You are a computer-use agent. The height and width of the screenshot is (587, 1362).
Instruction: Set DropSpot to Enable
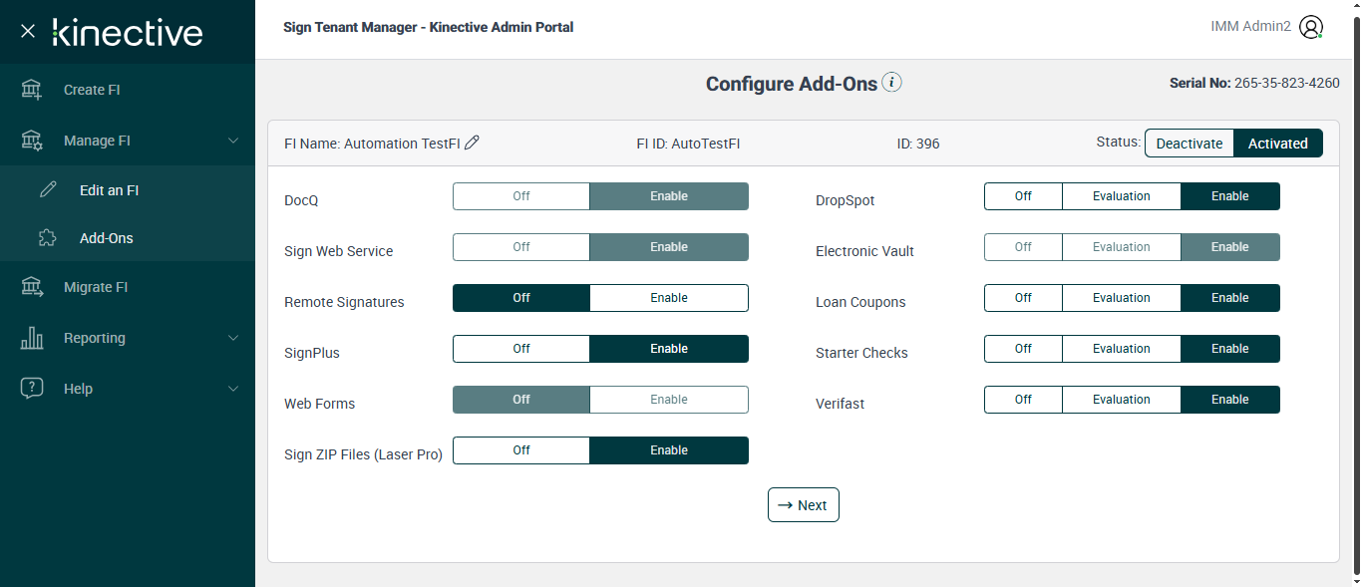[1230, 196]
